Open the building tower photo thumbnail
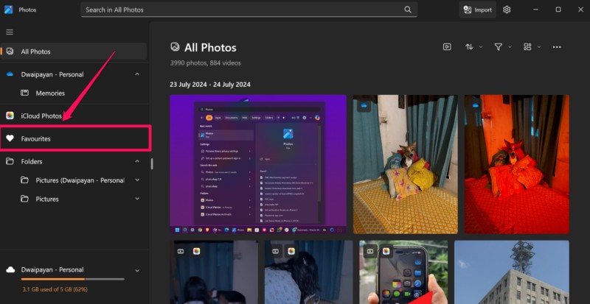 [511, 272]
